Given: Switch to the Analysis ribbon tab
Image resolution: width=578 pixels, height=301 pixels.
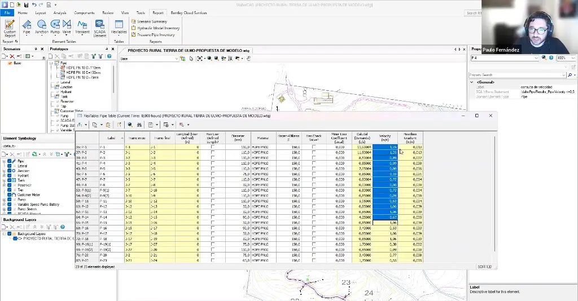Looking at the screenshot, I should (60, 13).
